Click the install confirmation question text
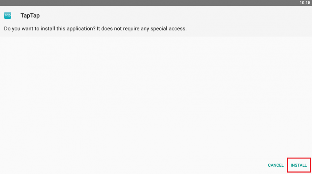 [95, 28]
